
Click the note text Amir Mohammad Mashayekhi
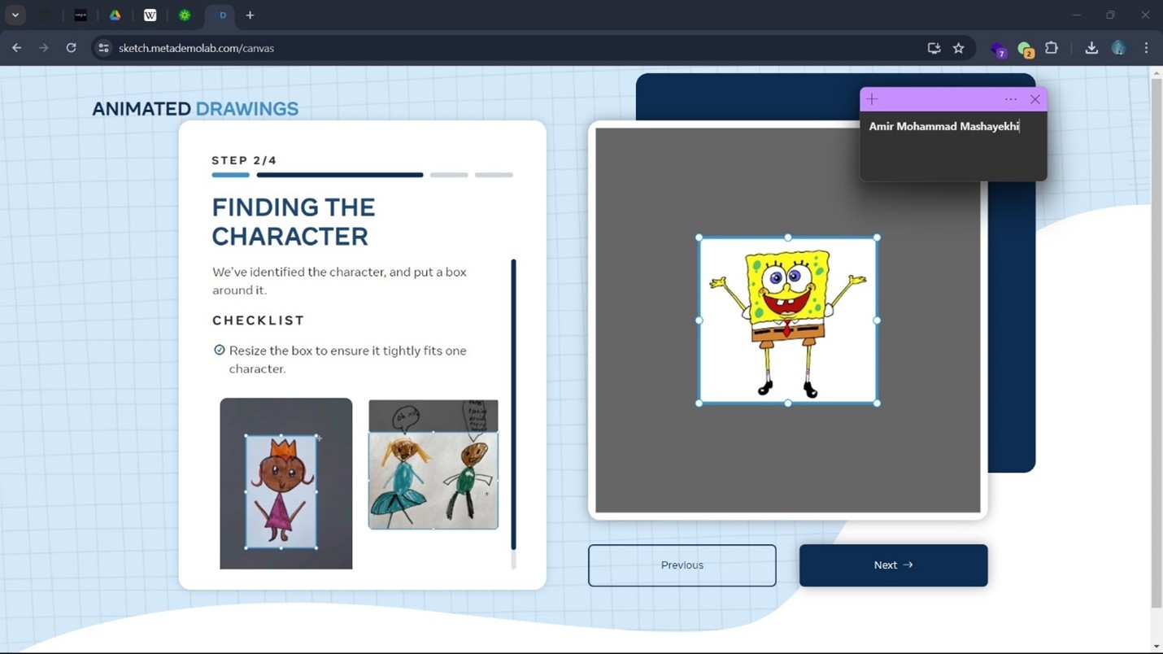(944, 126)
